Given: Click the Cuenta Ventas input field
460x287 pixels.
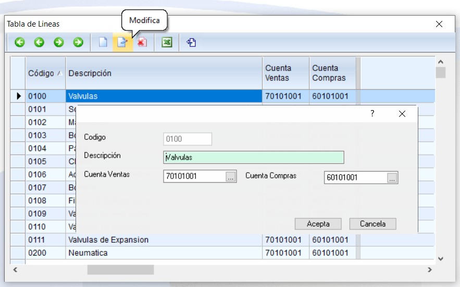Looking at the screenshot, I should 194,177.
